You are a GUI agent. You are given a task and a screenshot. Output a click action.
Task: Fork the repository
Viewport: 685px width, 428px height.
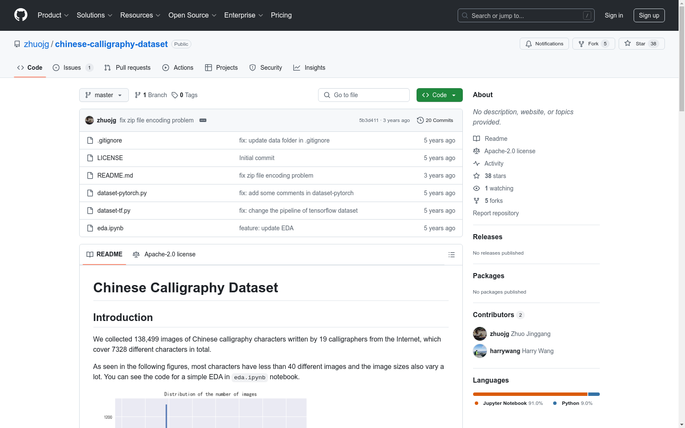(593, 44)
